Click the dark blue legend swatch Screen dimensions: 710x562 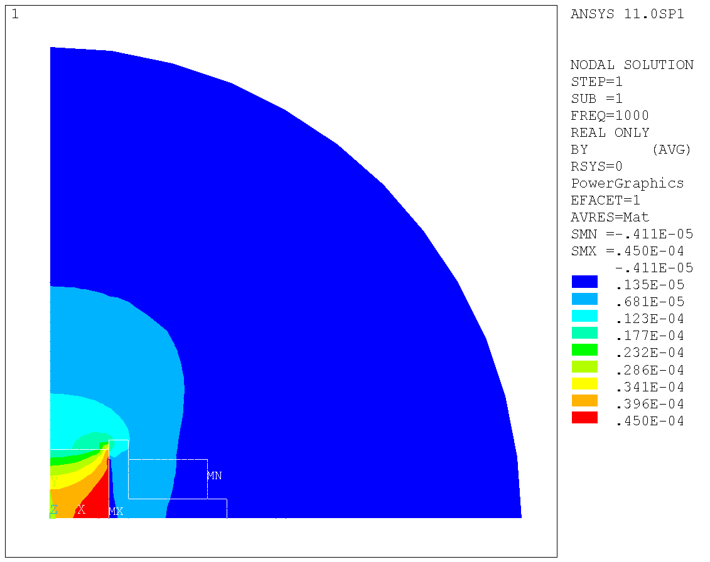584,282
